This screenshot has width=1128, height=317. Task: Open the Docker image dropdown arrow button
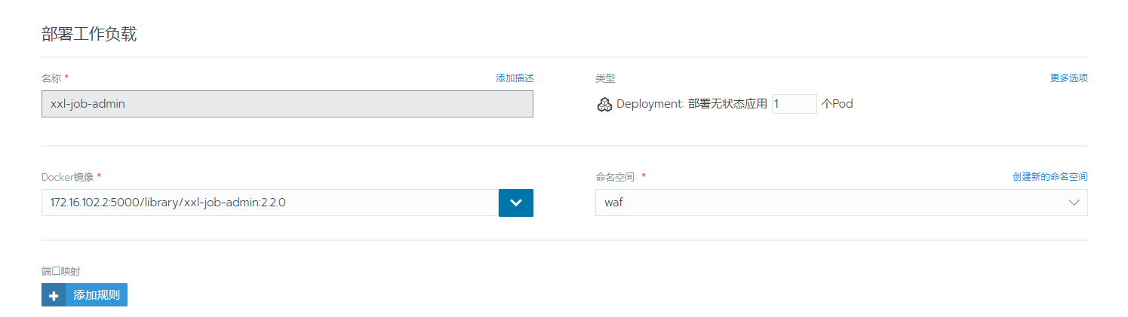[x=516, y=203]
